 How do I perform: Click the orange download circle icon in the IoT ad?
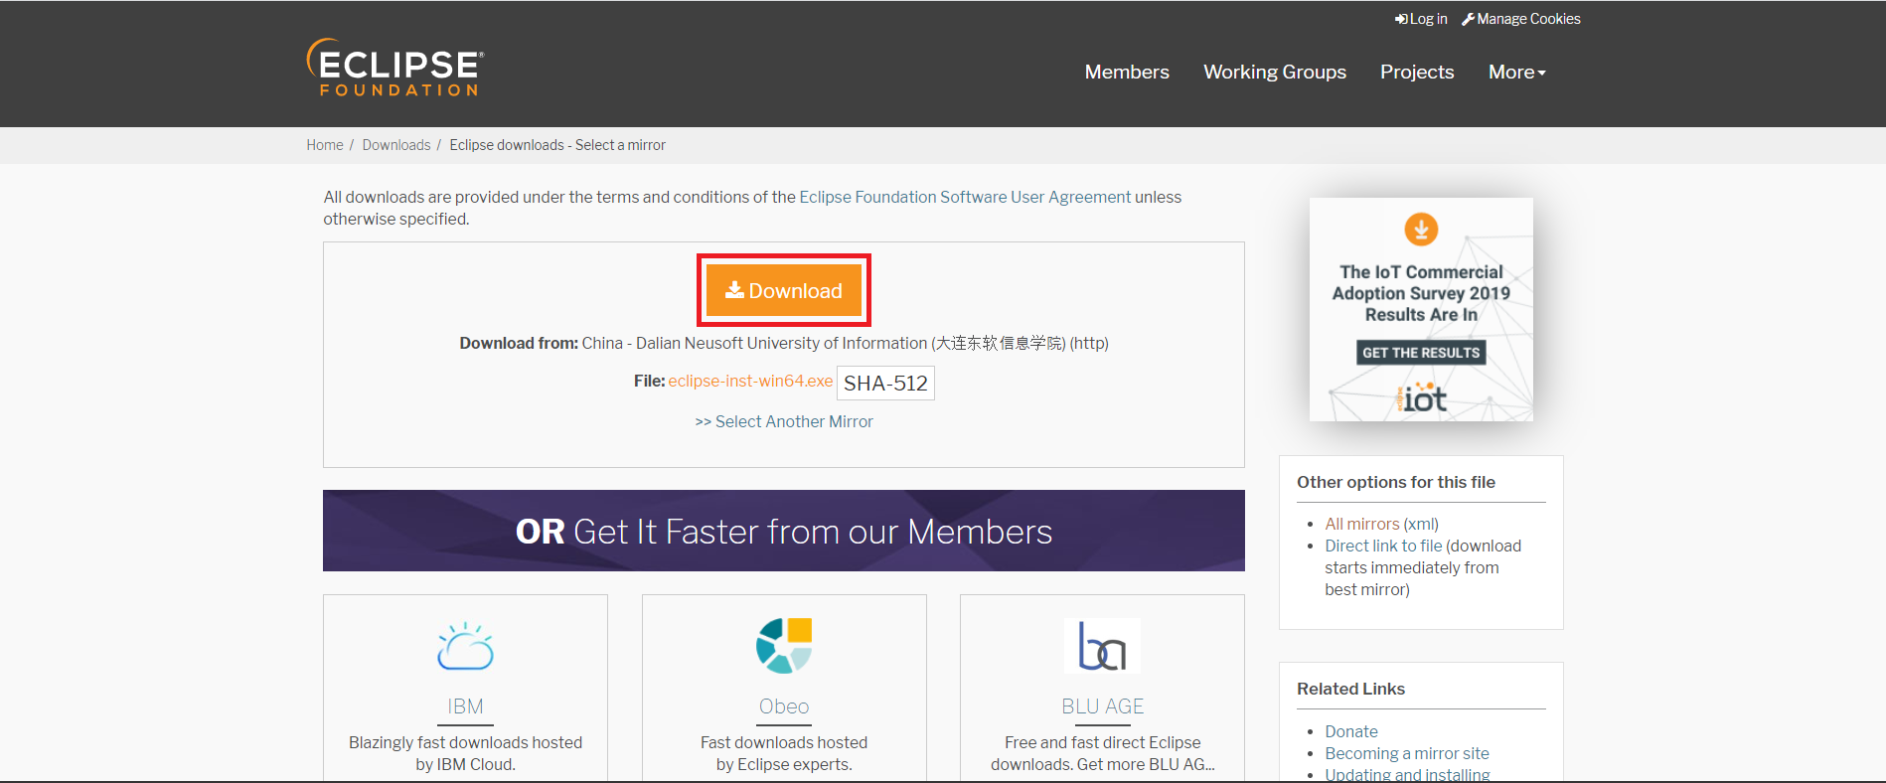(x=1421, y=230)
